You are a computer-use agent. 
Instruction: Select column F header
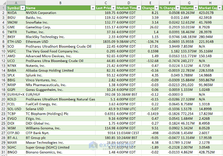[169, 3]
